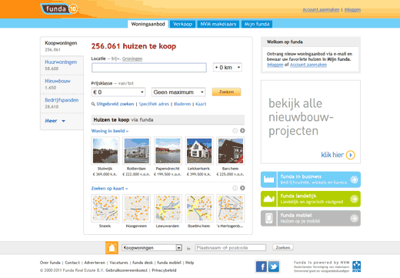400x278 pixels.
Task: Click Account aanmaken in header
Action: pyautogui.click(x=321, y=9)
